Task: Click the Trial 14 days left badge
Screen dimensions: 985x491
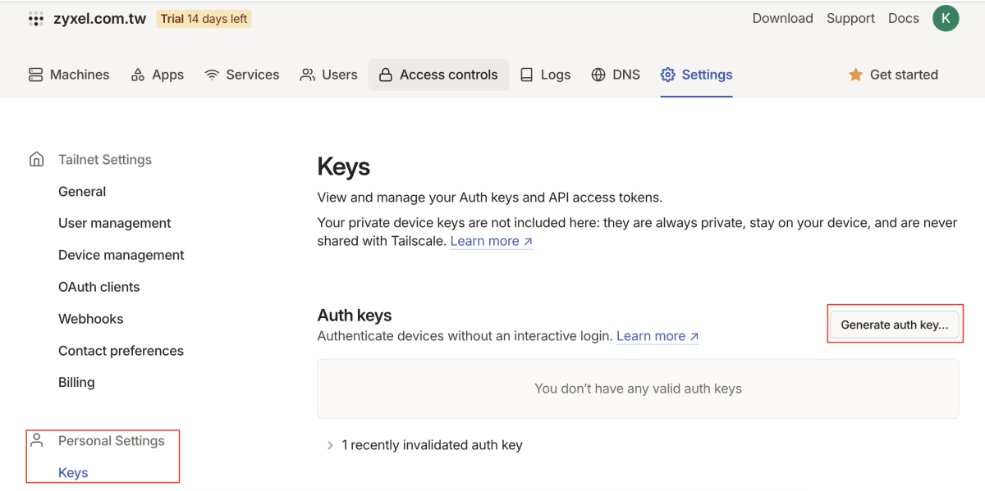Action: pos(204,19)
